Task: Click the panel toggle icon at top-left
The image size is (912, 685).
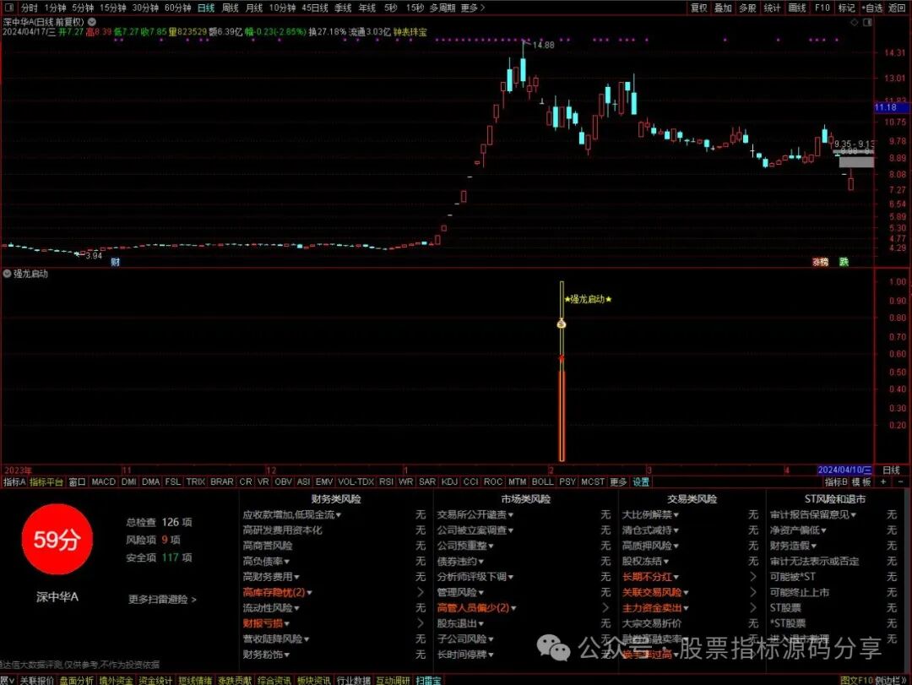Action: [x=8, y=8]
